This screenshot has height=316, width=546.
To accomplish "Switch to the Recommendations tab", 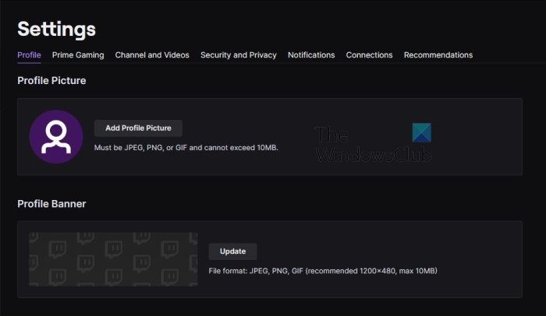I will (438, 55).
